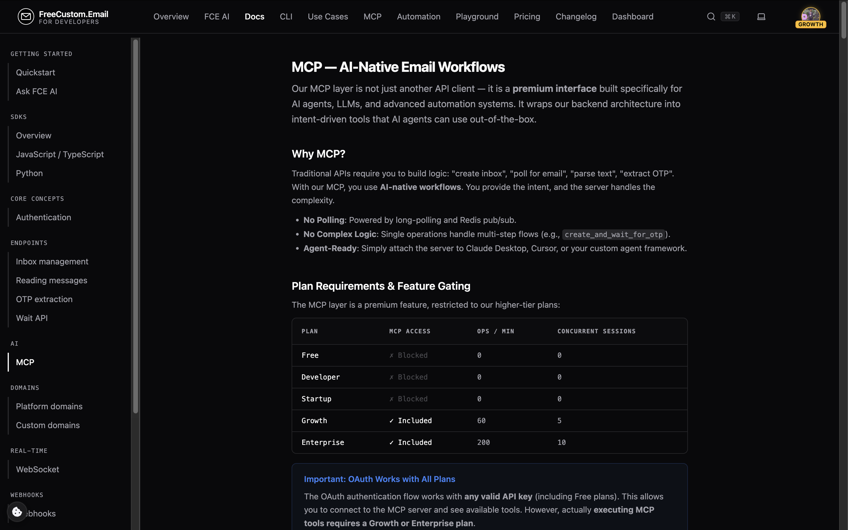Image resolution: width=848 pixels, height=530 pixels.
Task: Switch to the Use Cases section
Action: [x=328, y=16]
